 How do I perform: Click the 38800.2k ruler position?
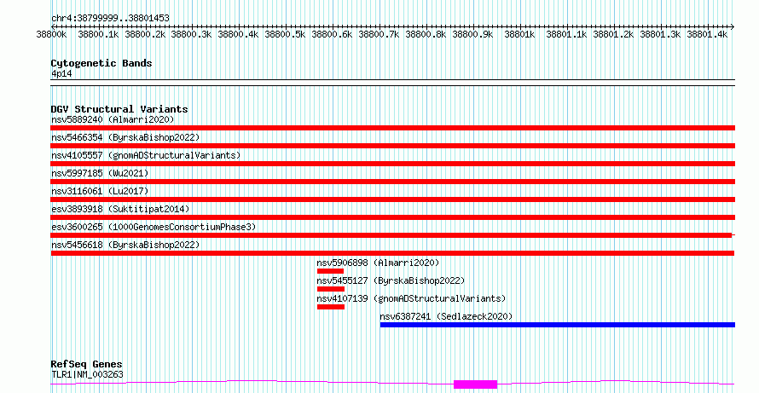[x=145, y=34]
